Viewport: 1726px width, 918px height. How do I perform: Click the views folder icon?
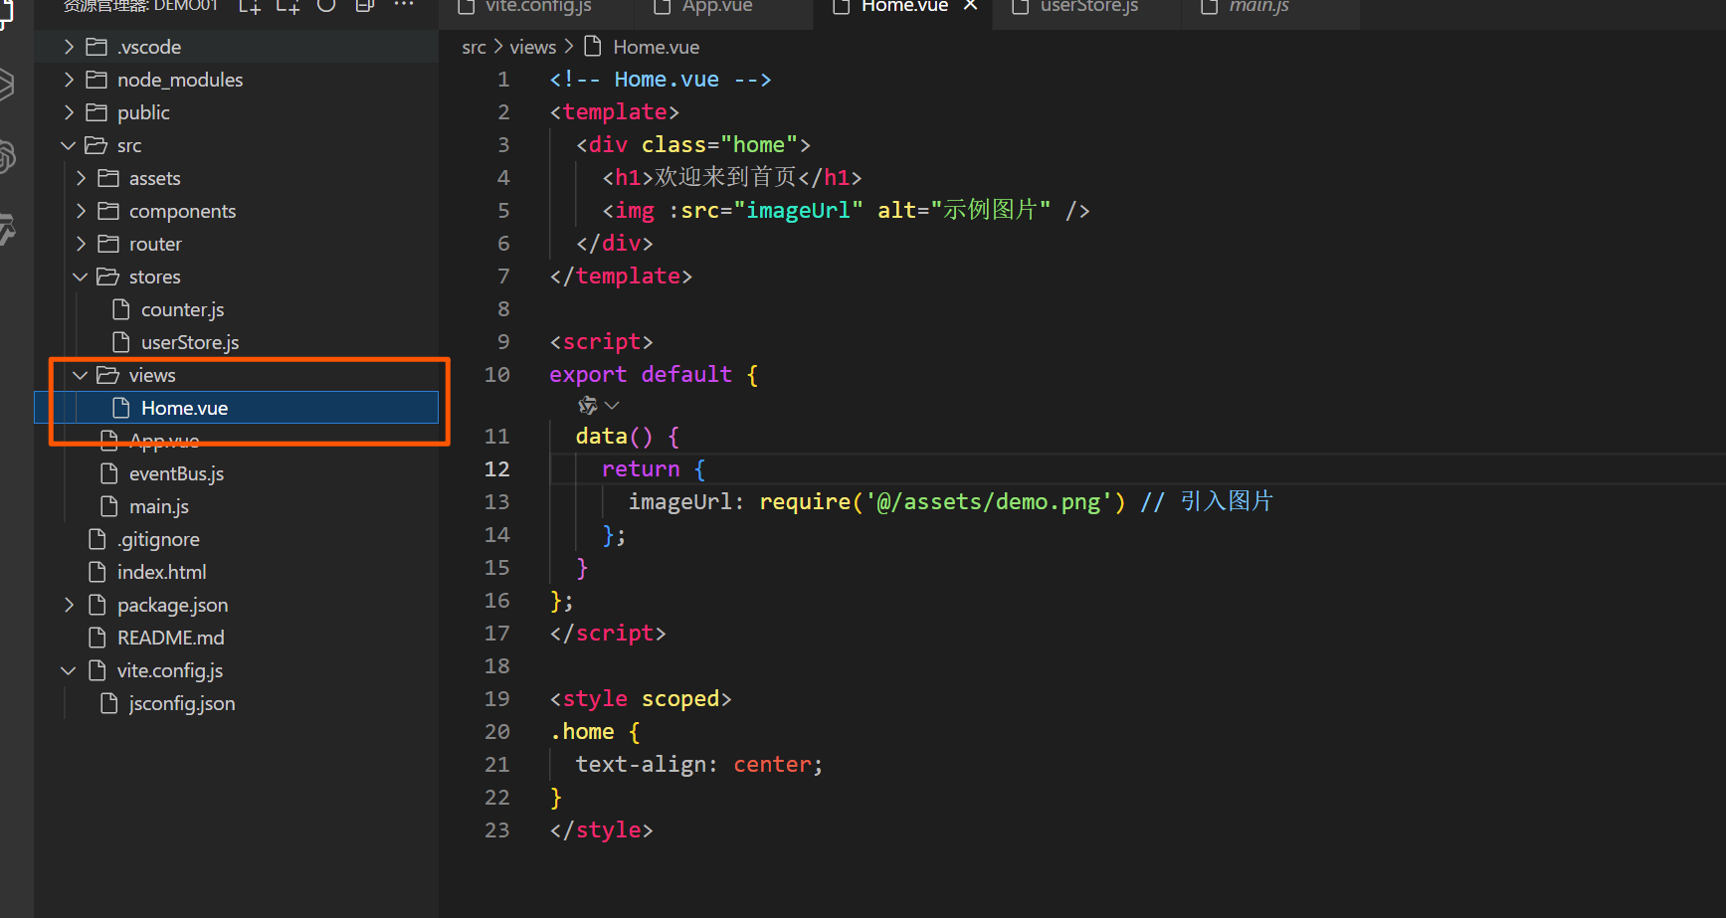108,375
